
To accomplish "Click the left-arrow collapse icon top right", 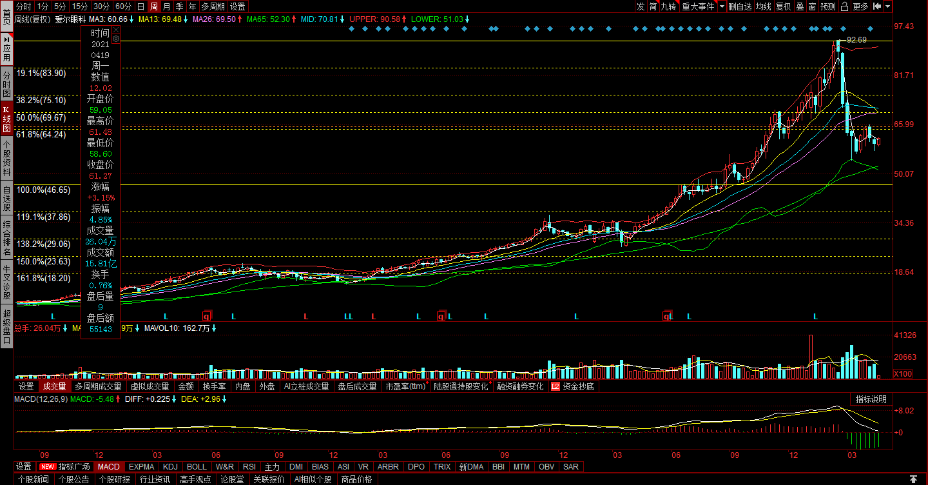I will click(876, 6).
